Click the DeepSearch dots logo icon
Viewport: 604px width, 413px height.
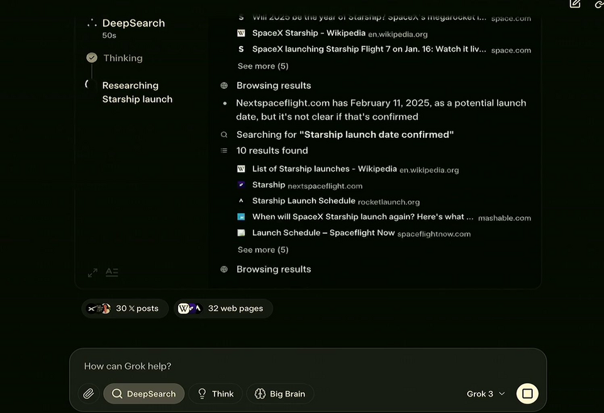click(x=92, y=23)
